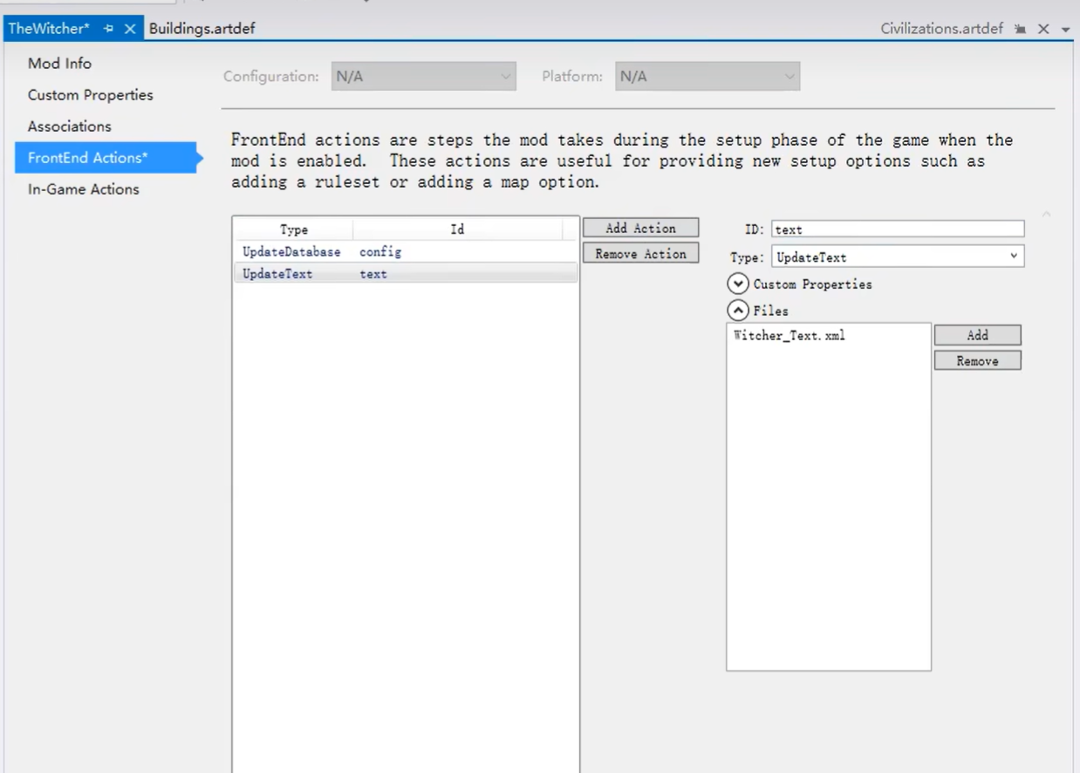Select the Associations page

[69, 127]
